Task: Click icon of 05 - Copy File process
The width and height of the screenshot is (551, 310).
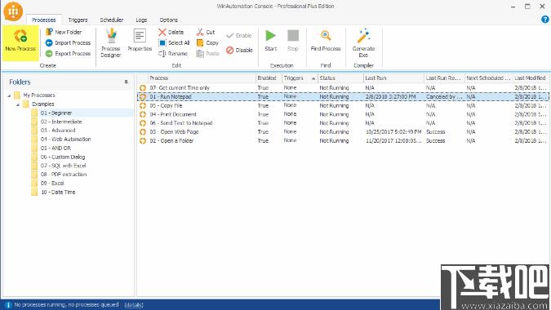Action: click(x=143, y=106)
